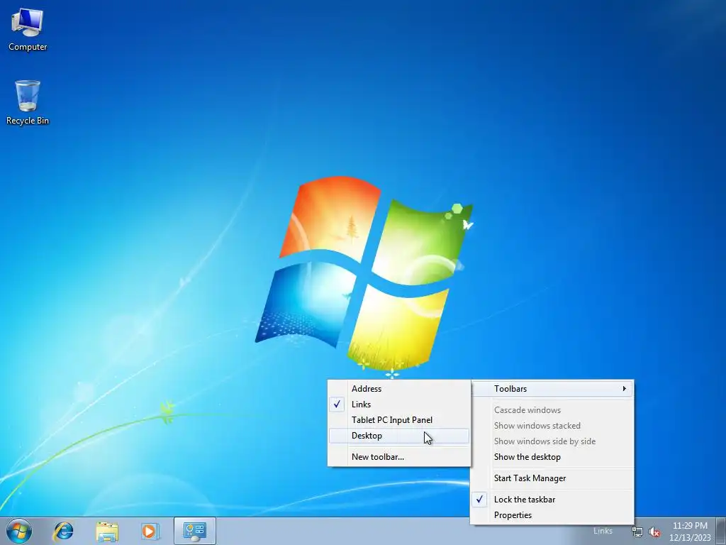726x545 pixels.
Task: Launch Windows Media Player from taskbar
Action: [x=150, y=531]
